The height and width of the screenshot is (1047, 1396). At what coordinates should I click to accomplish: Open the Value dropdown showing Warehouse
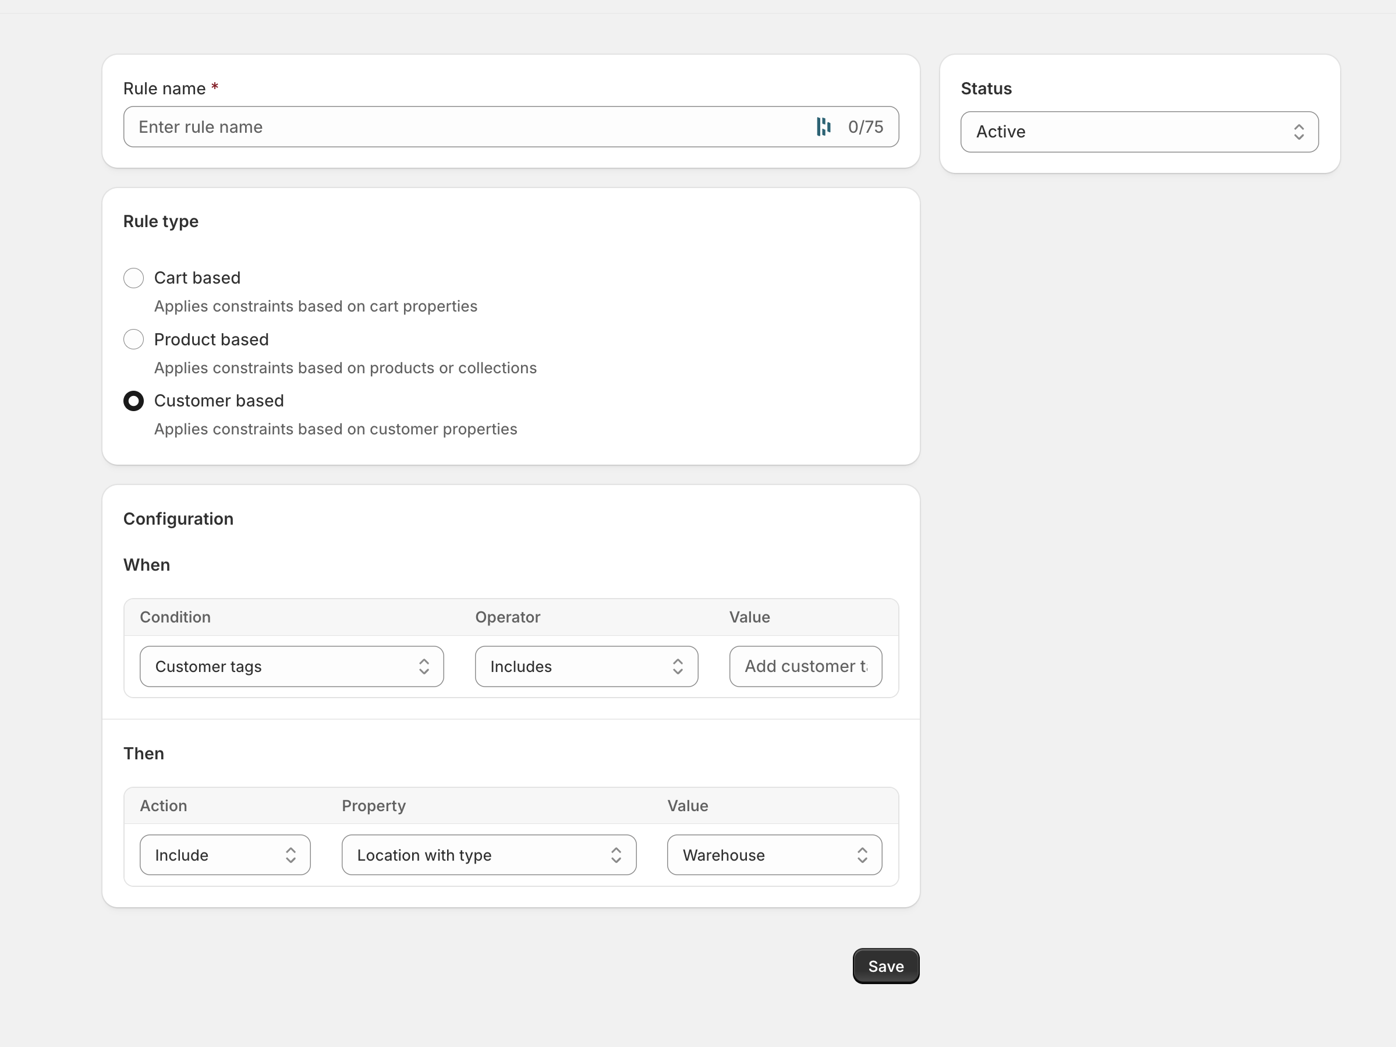[x=774, y=855]
